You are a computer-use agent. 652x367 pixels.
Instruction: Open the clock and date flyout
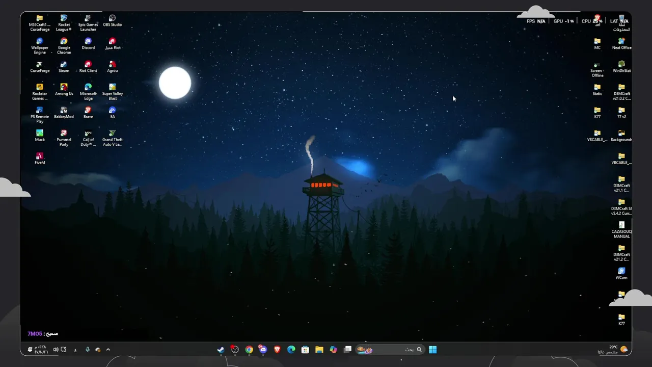pyautogui.click(x=41, y=350)
